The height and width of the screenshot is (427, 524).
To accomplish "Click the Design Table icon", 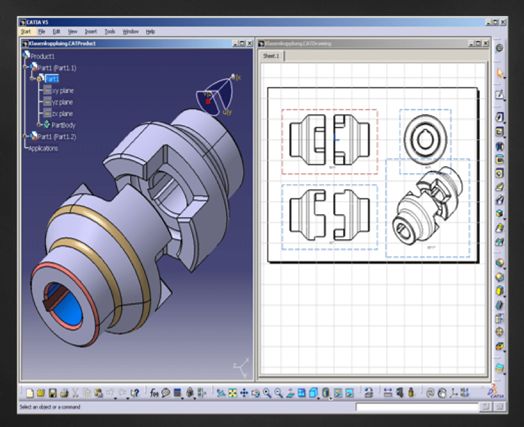I will (x=177, y=392).
